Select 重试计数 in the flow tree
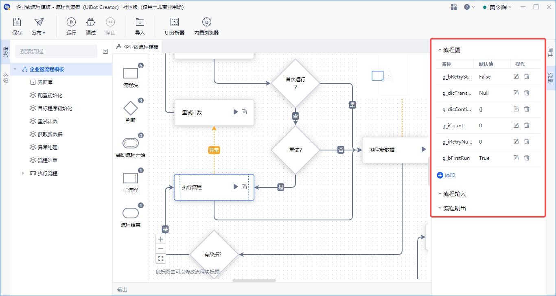 click(x=48, y=121)
